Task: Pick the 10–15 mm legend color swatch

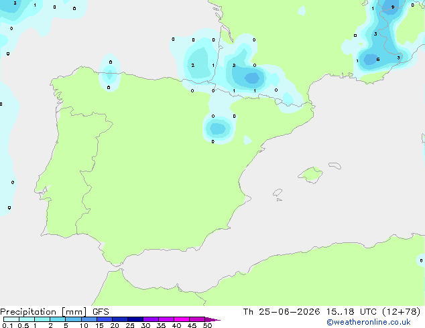Action: pos(89,319)
